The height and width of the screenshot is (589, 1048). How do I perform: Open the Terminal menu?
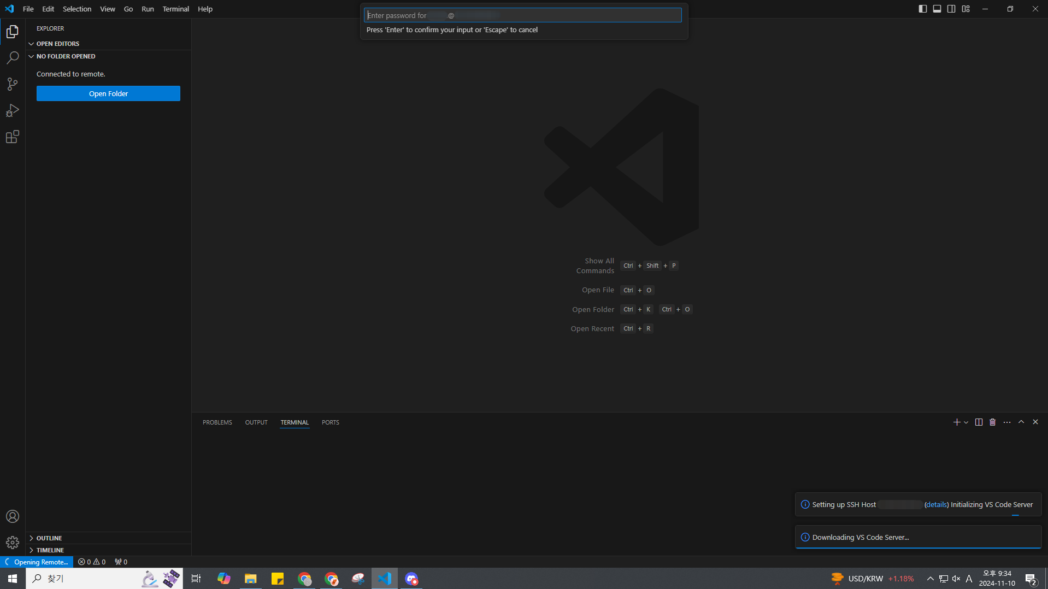pos(176,9)
